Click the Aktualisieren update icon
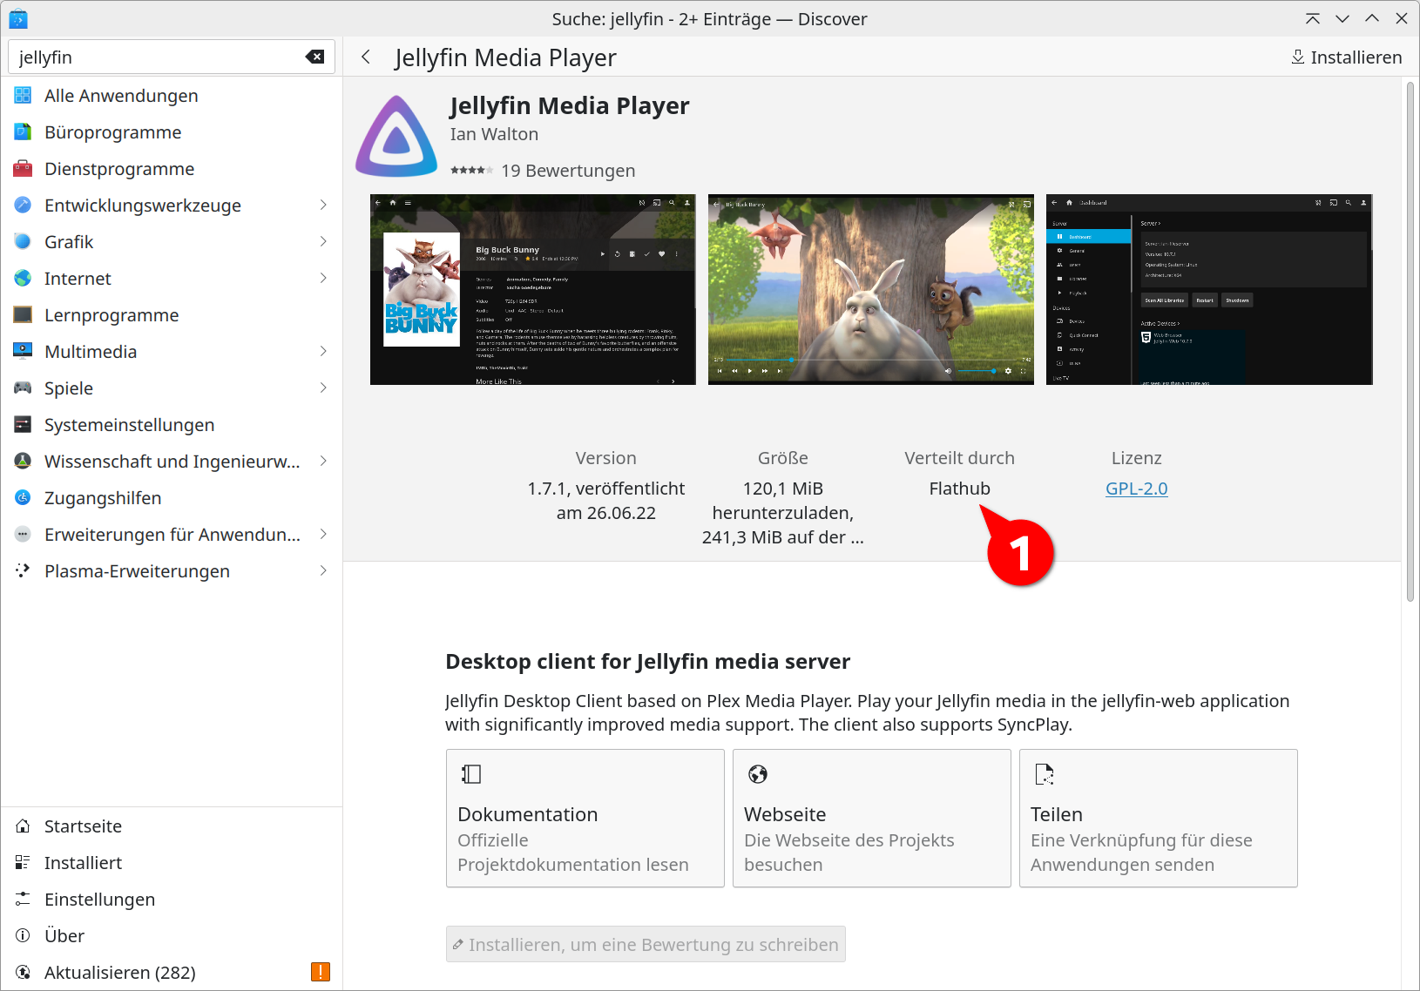The width and height of the screenshot is (1420, 991). [23, 973]
